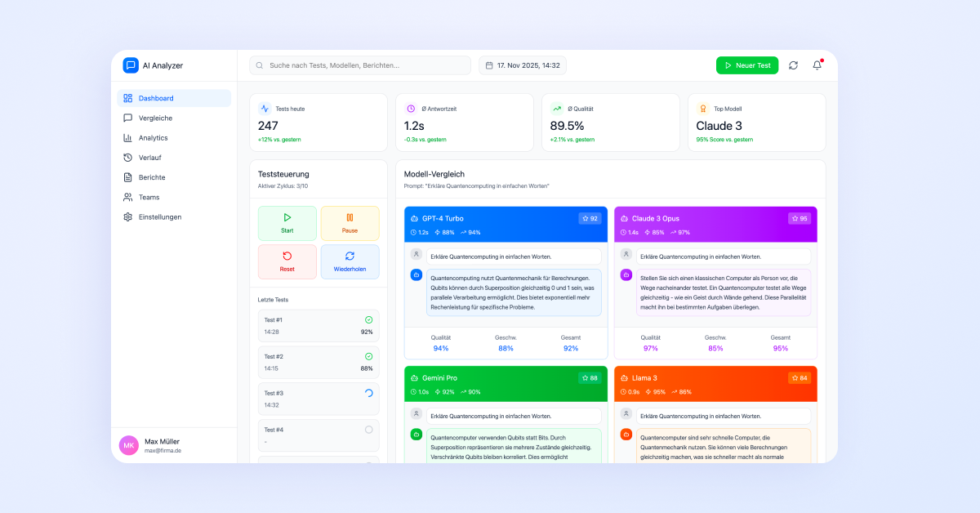Start a new test with Neuer Test
The height and width of the screenshot is (513, 980).
point(747,65)
